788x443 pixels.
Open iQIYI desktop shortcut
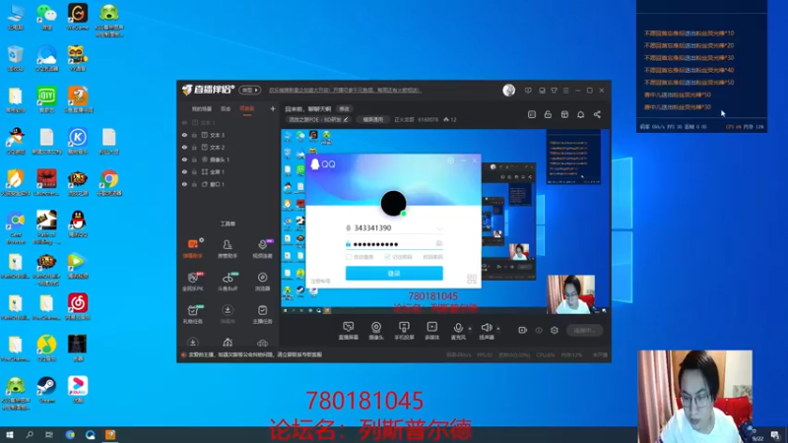[x=46, y=99]
